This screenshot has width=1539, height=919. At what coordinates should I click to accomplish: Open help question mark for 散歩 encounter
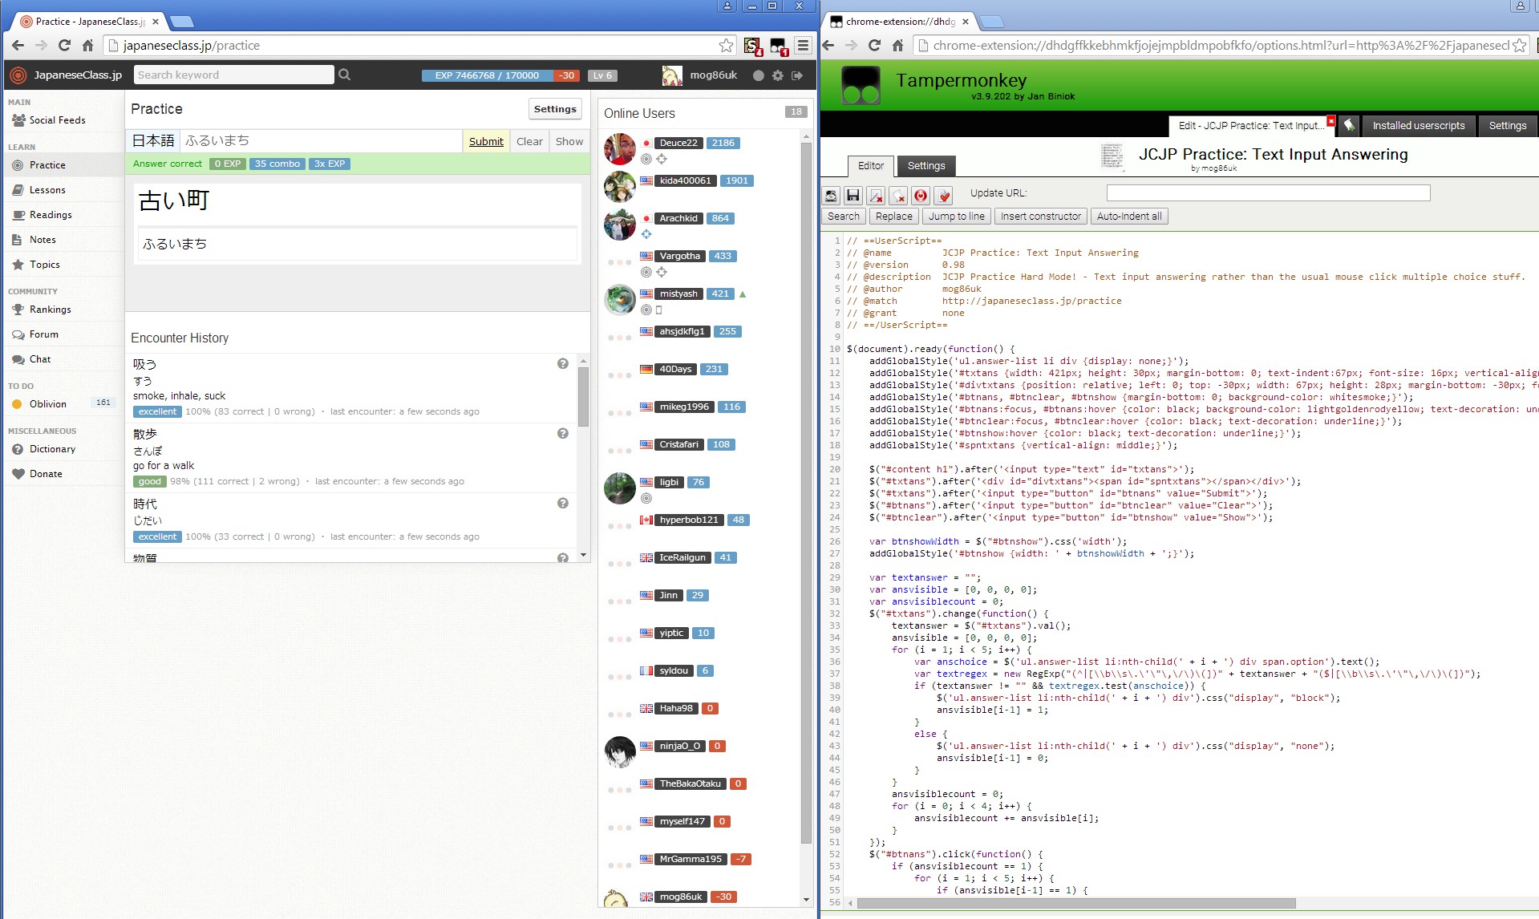563,434
